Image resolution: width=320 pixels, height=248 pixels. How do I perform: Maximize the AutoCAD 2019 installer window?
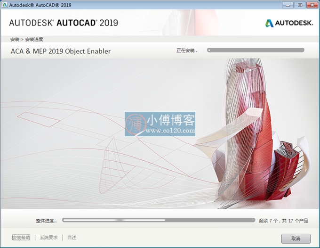pyautogui.click(x=300, y=5)
